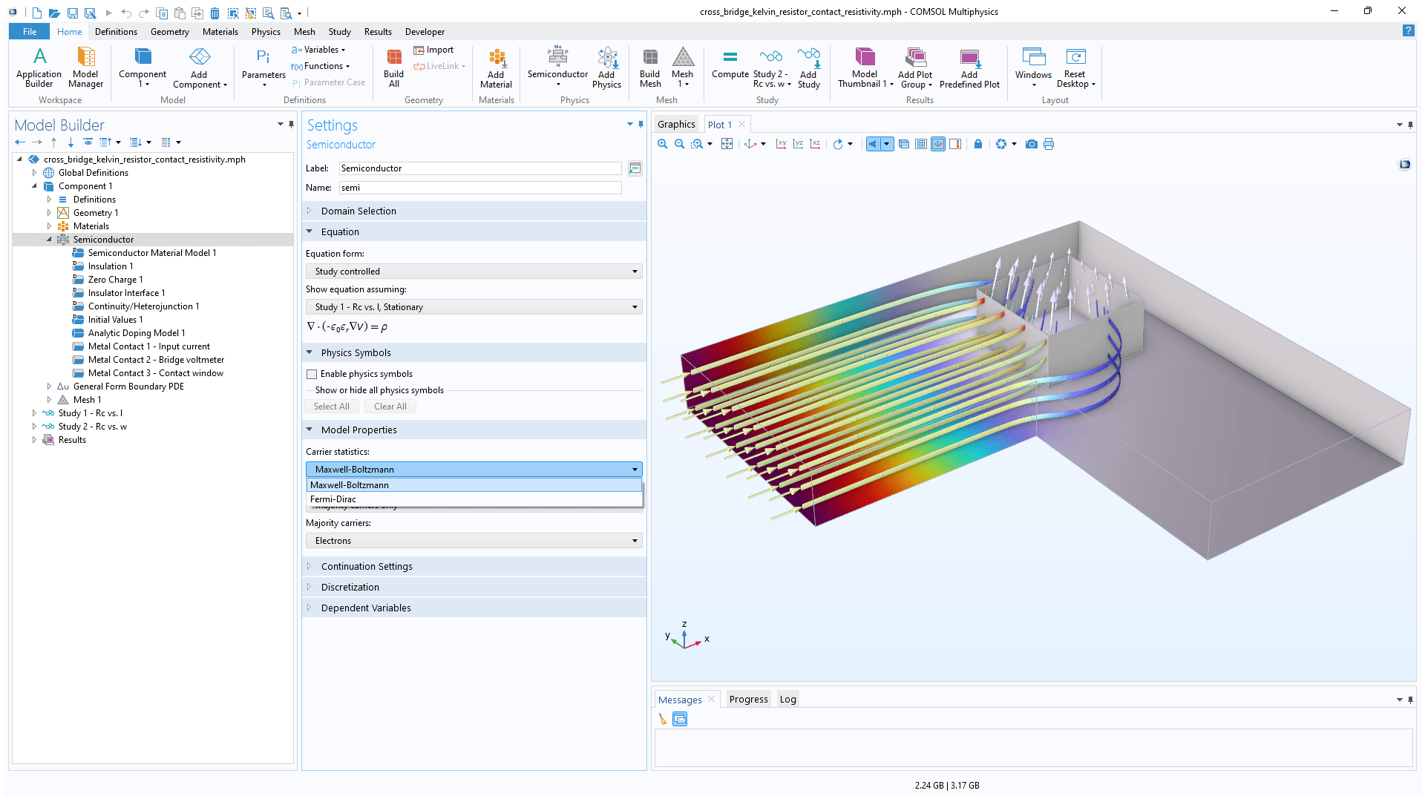Click Zoom In in Graphics toolbar
This screenshot has width=1425, height=799.
(662, 144)
